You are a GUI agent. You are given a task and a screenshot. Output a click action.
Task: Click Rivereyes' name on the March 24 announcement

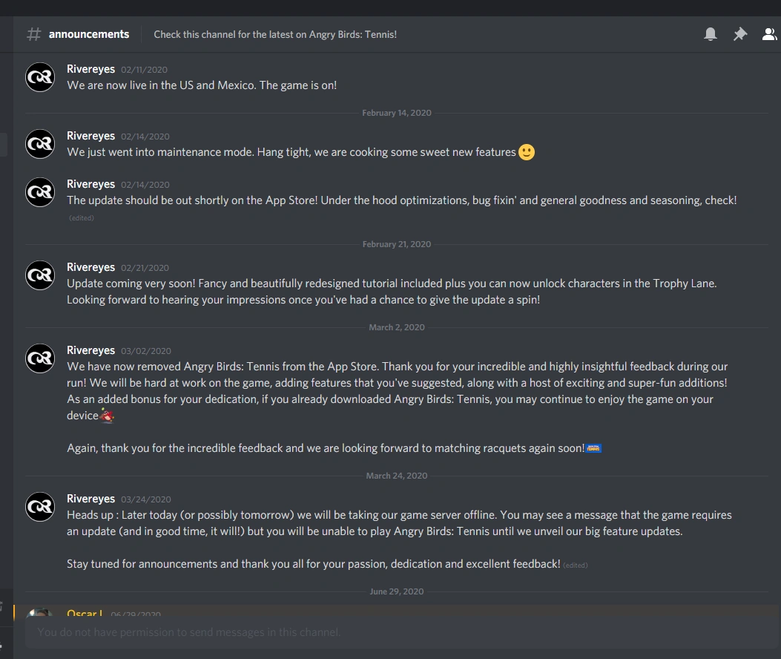(90, 498)
